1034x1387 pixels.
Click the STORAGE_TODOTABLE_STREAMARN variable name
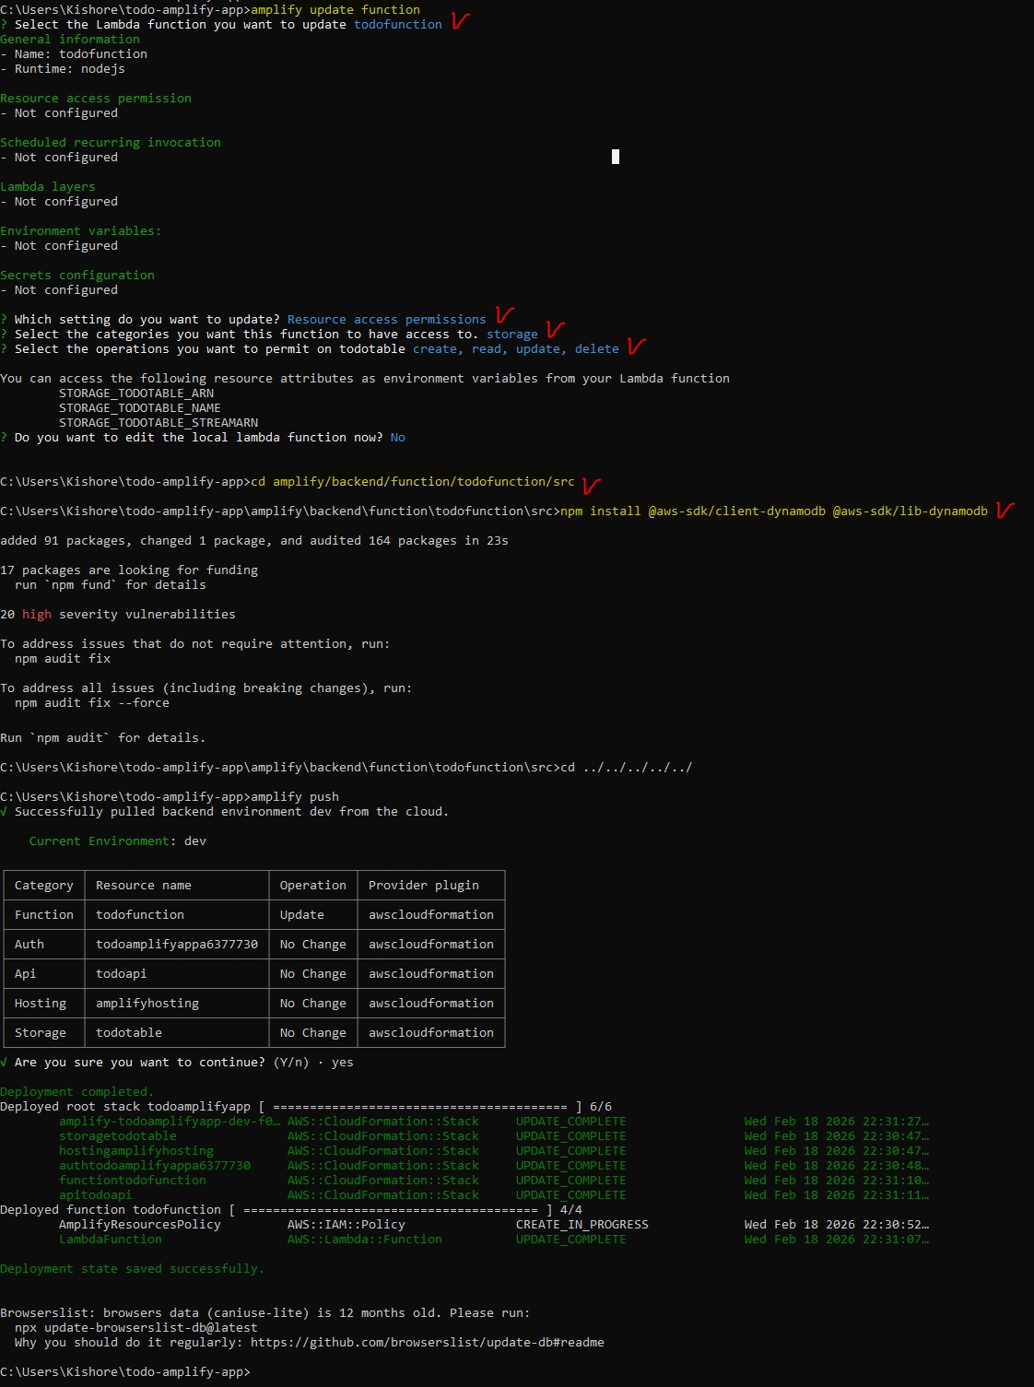159,423
